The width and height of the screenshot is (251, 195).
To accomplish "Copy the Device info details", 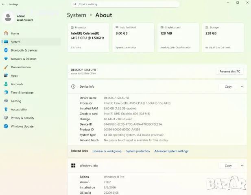I will (x=228, y=87).
